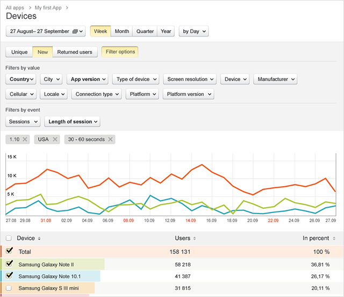The width and height of the screenshot is (344, 297).
Task: Toggle the Total row checkbox
Action: [9, 251]
